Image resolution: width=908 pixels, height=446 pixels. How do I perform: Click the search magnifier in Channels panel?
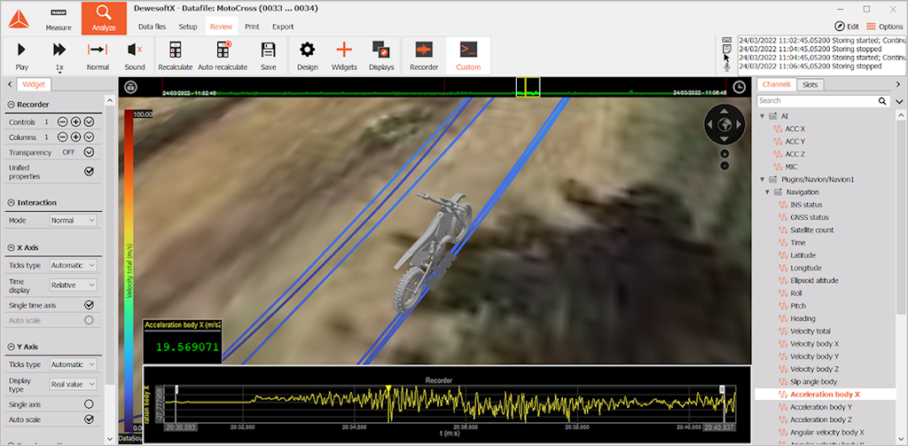[x=882, y=101]
